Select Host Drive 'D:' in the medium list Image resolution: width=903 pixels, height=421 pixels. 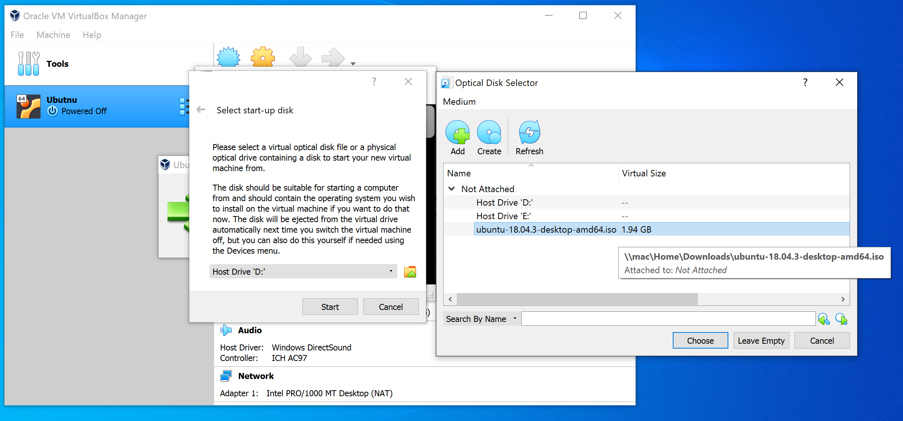pyautogui.click(x=646, y=203)
